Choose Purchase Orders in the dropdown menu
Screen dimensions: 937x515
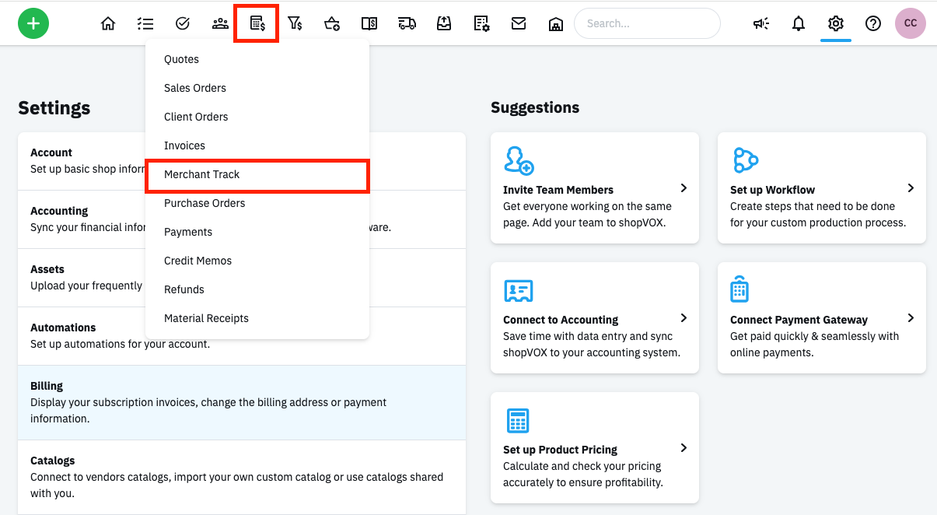tap(205, 203)
